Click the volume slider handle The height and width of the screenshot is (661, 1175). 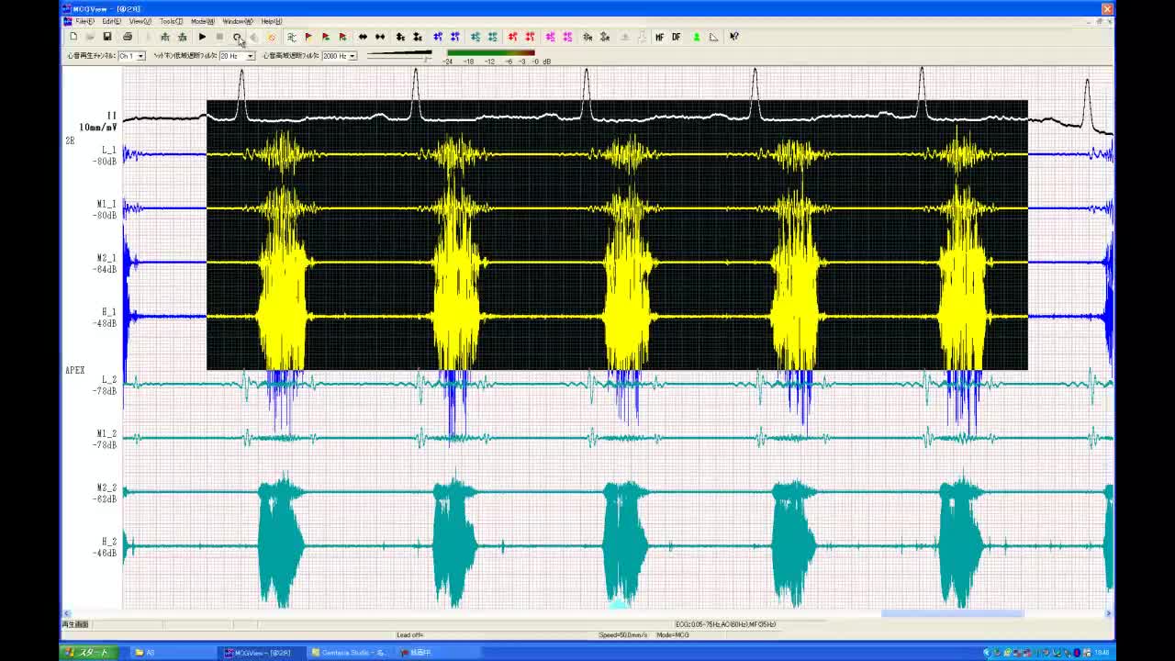[x=427, y=58]
